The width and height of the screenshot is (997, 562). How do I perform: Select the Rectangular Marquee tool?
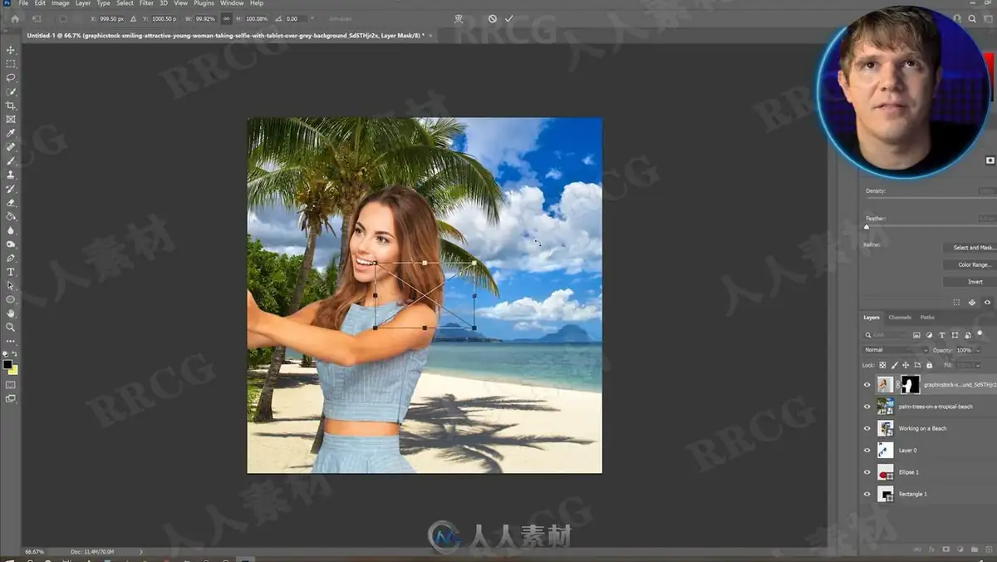(11, 63)
